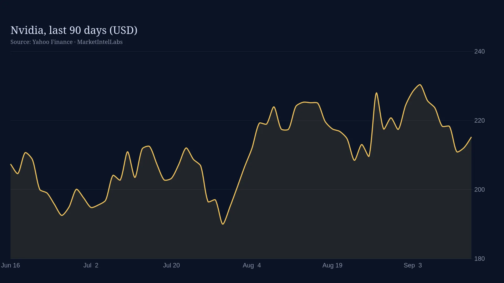Click the 220 y-axis label
Image resolution: width=504 pixels, height=283 pixels.
[479, 121]
